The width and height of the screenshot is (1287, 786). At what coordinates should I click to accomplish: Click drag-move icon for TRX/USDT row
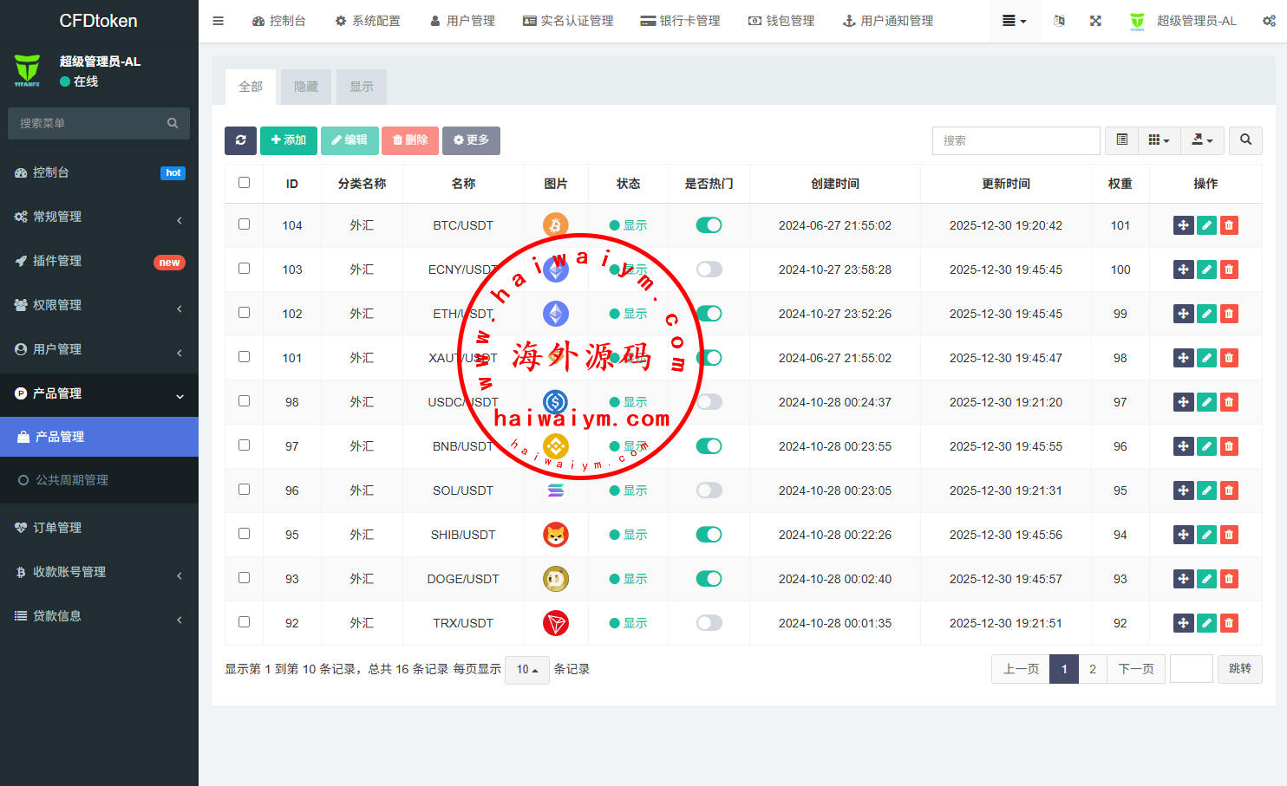pos(1183,623)
